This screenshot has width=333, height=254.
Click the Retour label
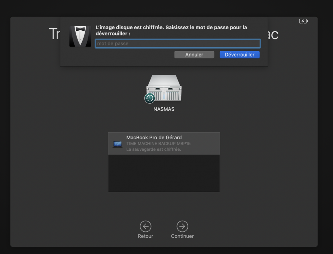point(146,236)
